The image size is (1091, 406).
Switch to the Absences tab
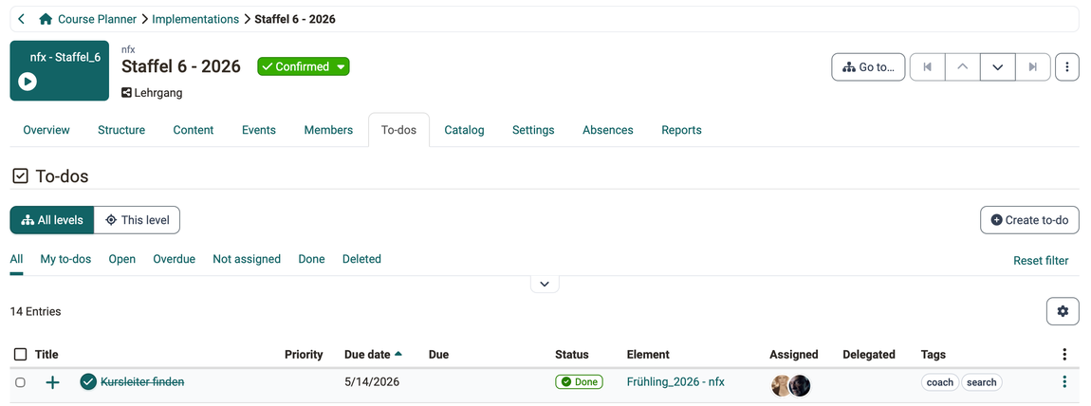608,130
